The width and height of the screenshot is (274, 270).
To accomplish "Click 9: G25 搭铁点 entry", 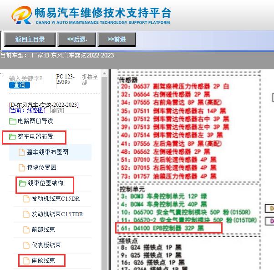I will (x=151, y=255).
